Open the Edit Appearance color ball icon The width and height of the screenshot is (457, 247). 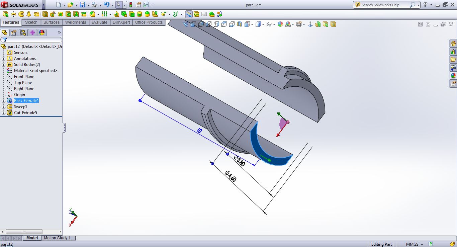[x=280, y=24]
